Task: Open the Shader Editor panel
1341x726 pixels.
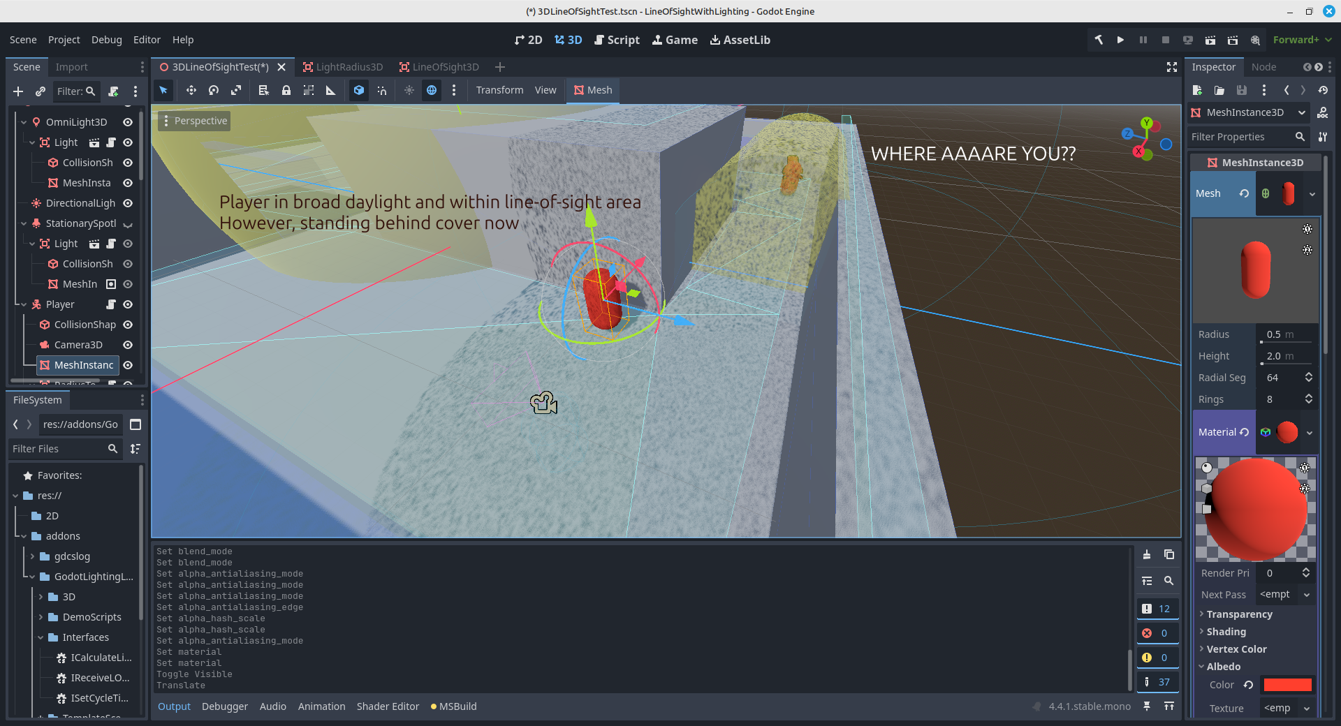Action: pyautogui.click(x=388, y=706)
